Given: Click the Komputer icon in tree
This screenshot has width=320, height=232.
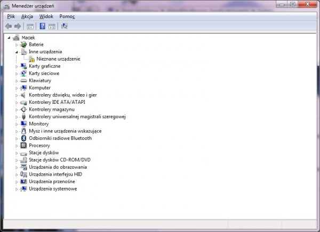Looking at the screenshot, I should [x=23, y=88].
